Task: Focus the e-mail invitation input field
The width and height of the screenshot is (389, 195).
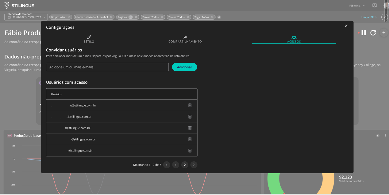Action: tap(107, 67)
